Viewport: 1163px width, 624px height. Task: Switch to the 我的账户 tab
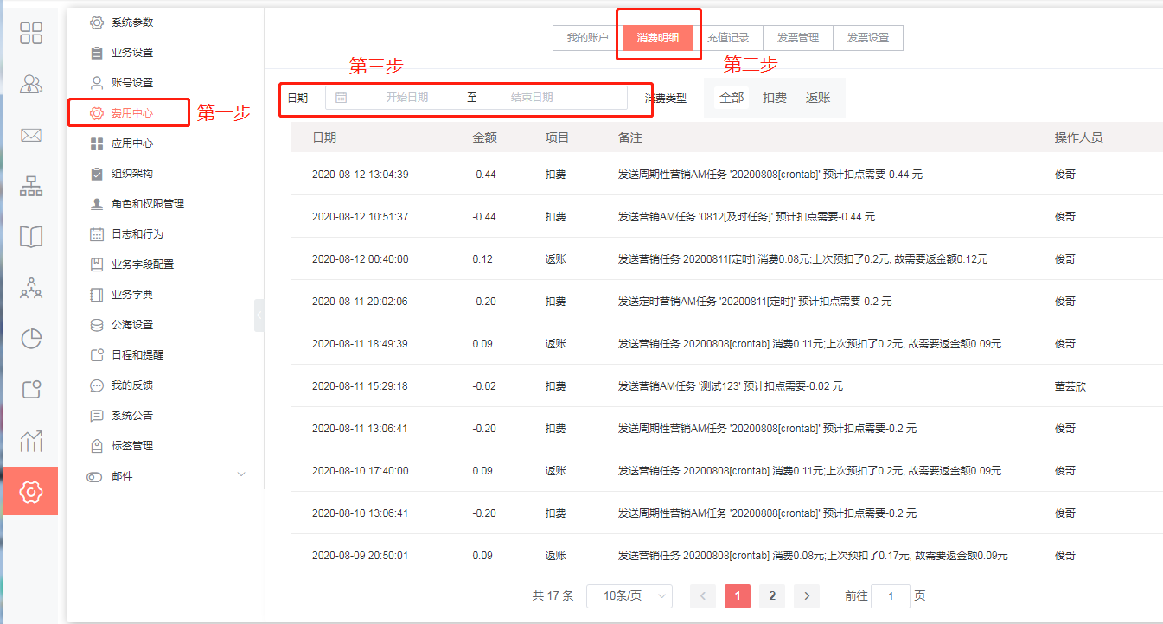588,38
